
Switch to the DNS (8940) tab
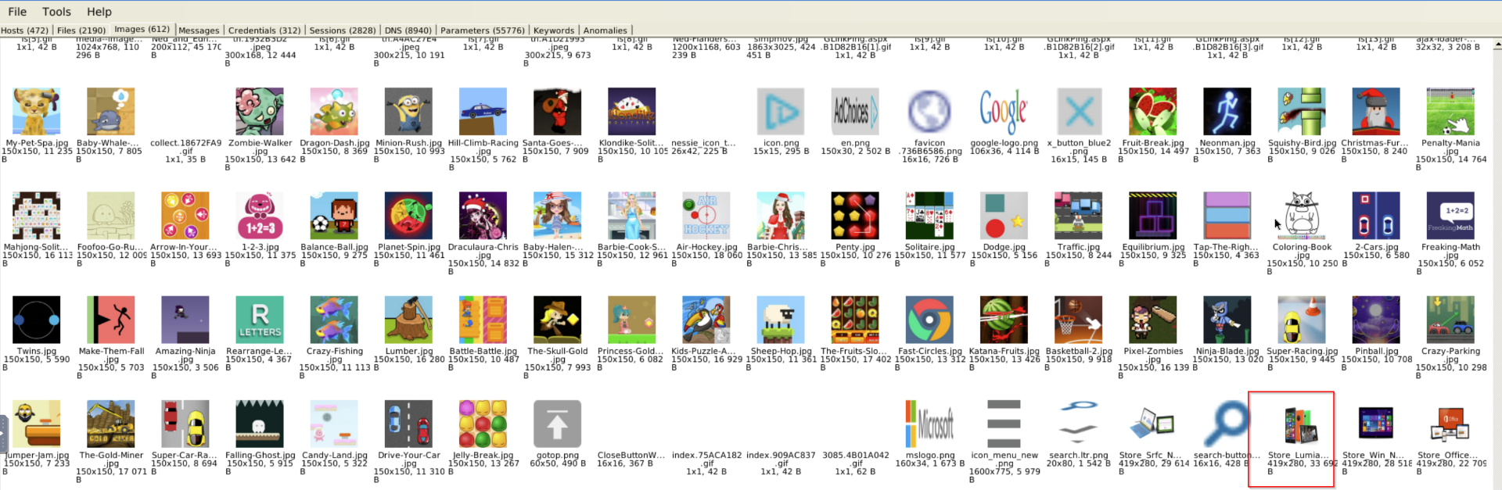coord(408,30)
